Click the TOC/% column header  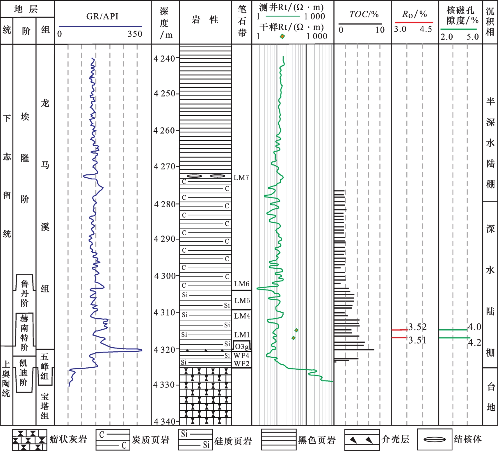coord(364,14)
